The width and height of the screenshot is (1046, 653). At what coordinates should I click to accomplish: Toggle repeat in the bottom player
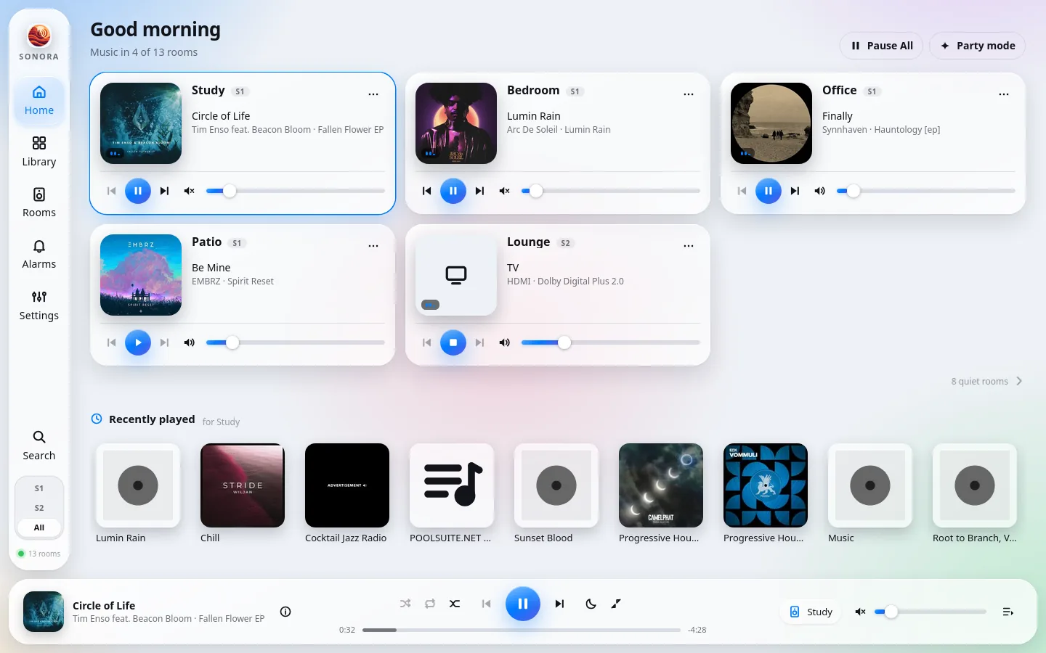point(430,604)
